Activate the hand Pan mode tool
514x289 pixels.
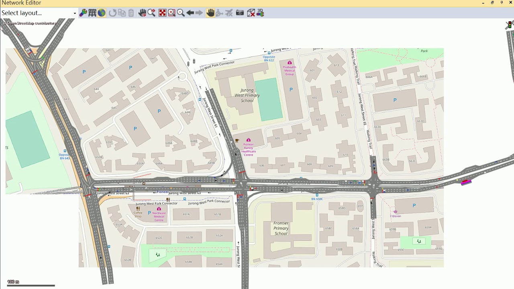pos(210,13)
